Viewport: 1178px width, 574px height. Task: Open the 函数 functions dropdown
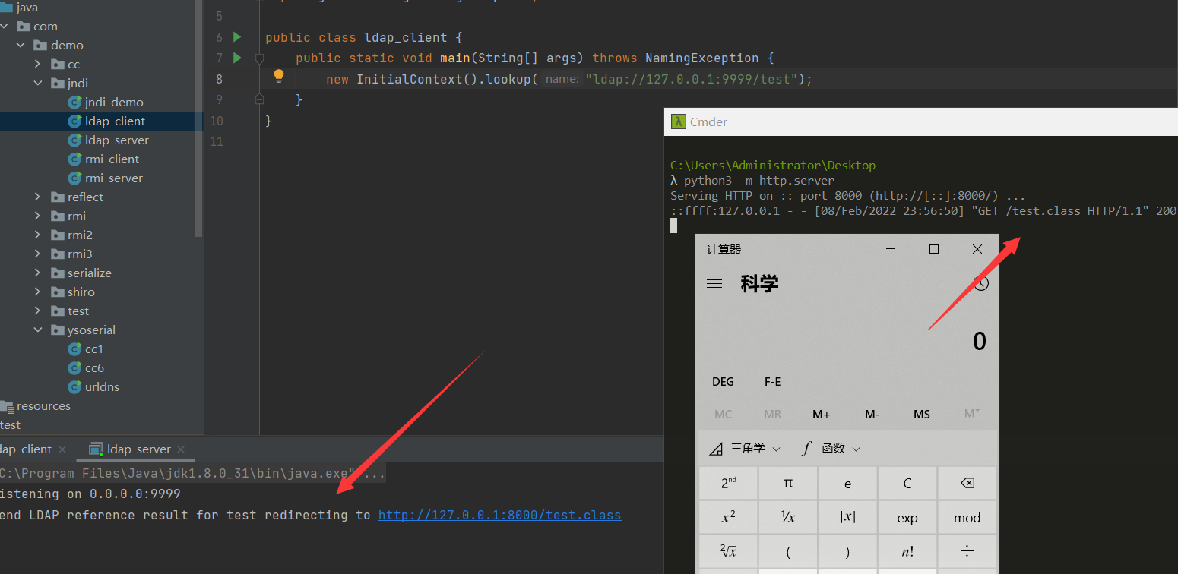tap(831, 449)
